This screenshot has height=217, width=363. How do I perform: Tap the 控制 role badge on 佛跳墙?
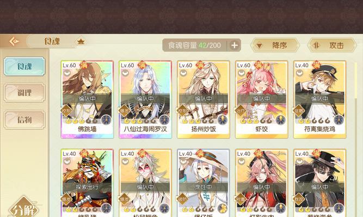pyautogui.click(x=66, y=111)
